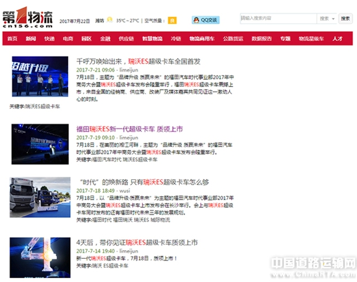Click temperature text 35℃~27℃
The width and height of the screenshot is (357, 282).
pos(127,21)
